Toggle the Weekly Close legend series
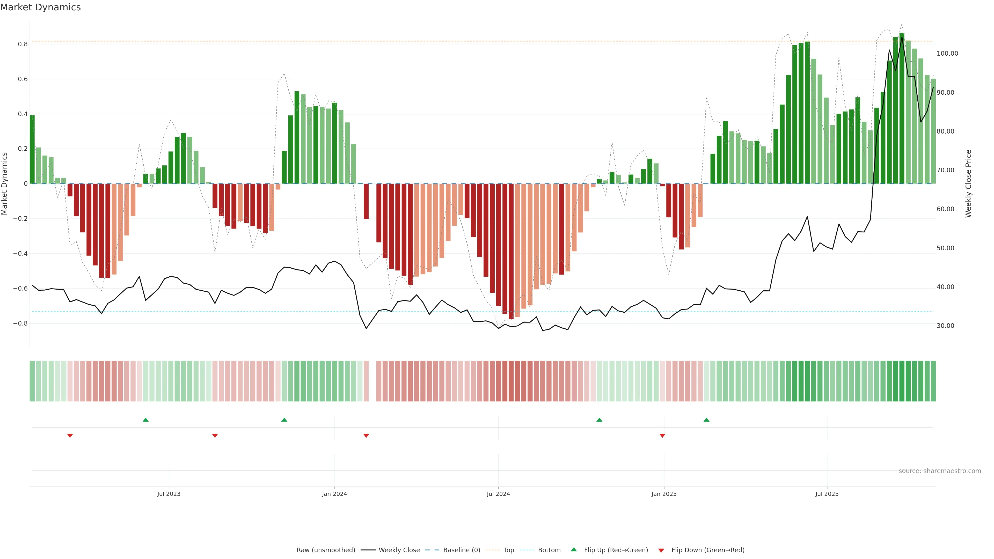The image size is (994, 559). 399,550
